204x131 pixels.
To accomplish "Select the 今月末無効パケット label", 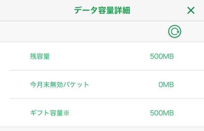I will coord(59,85).
